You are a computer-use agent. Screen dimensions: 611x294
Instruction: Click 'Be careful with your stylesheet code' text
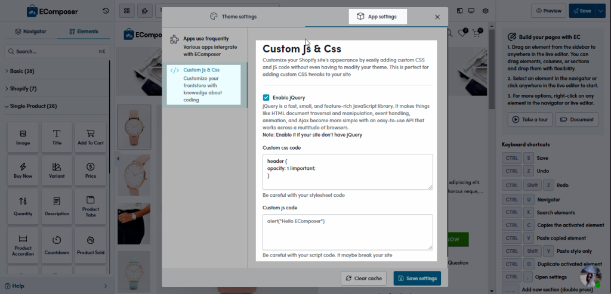tap(304, 195)
